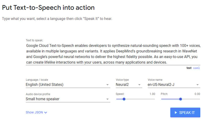Switch to the ssml input tab
Screen dimensions: 215x126
pos(196,68)
